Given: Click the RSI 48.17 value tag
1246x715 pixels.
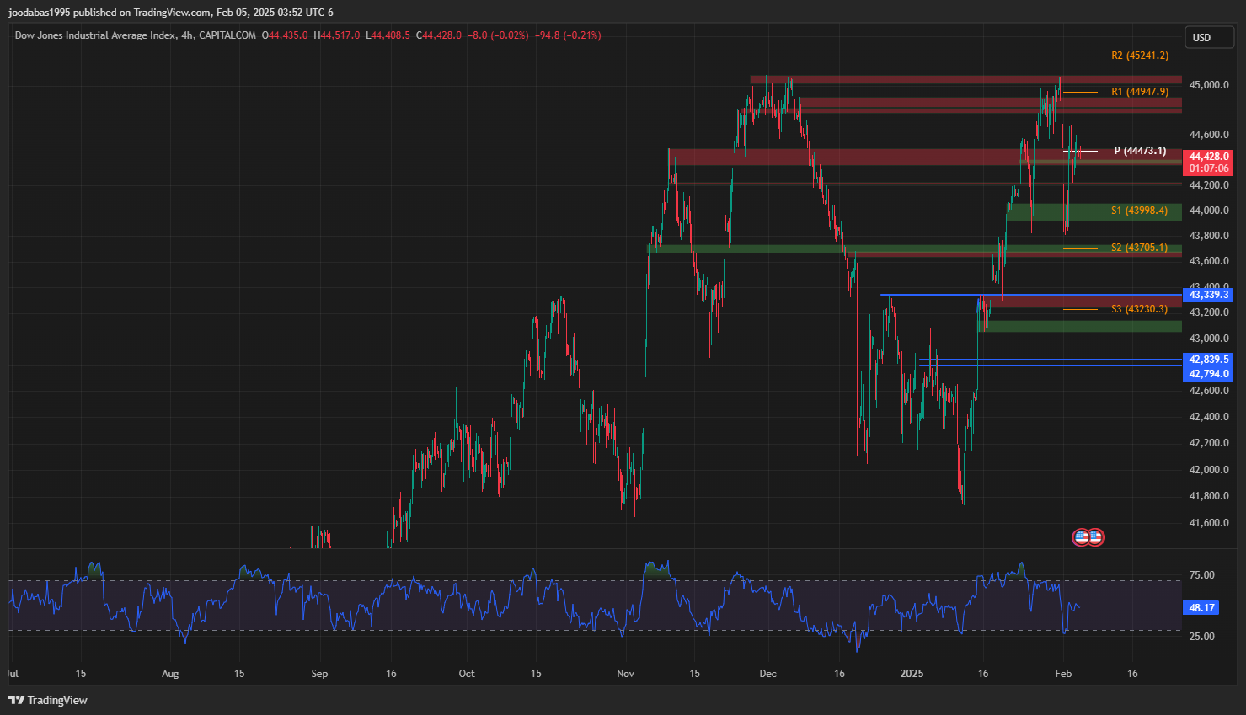Looking at the screenshot, I should pos(1201,607).
